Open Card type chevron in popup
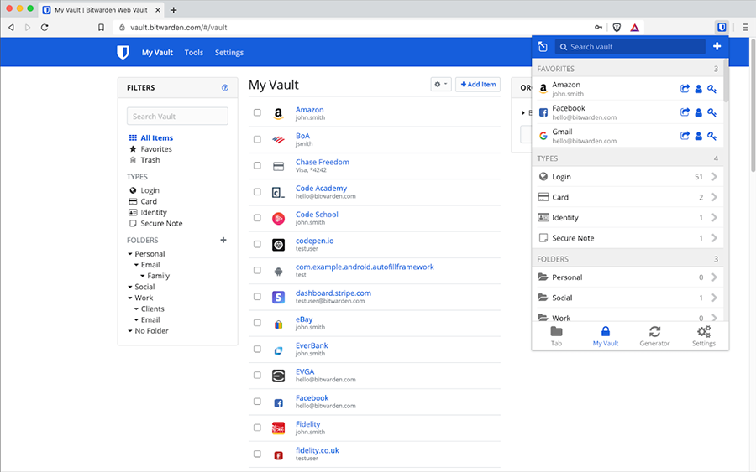The width and height of the screenshot is (756, 472). click(x=714, y=197)
